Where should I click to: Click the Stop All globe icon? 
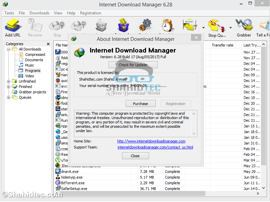(x=78, y=26)
